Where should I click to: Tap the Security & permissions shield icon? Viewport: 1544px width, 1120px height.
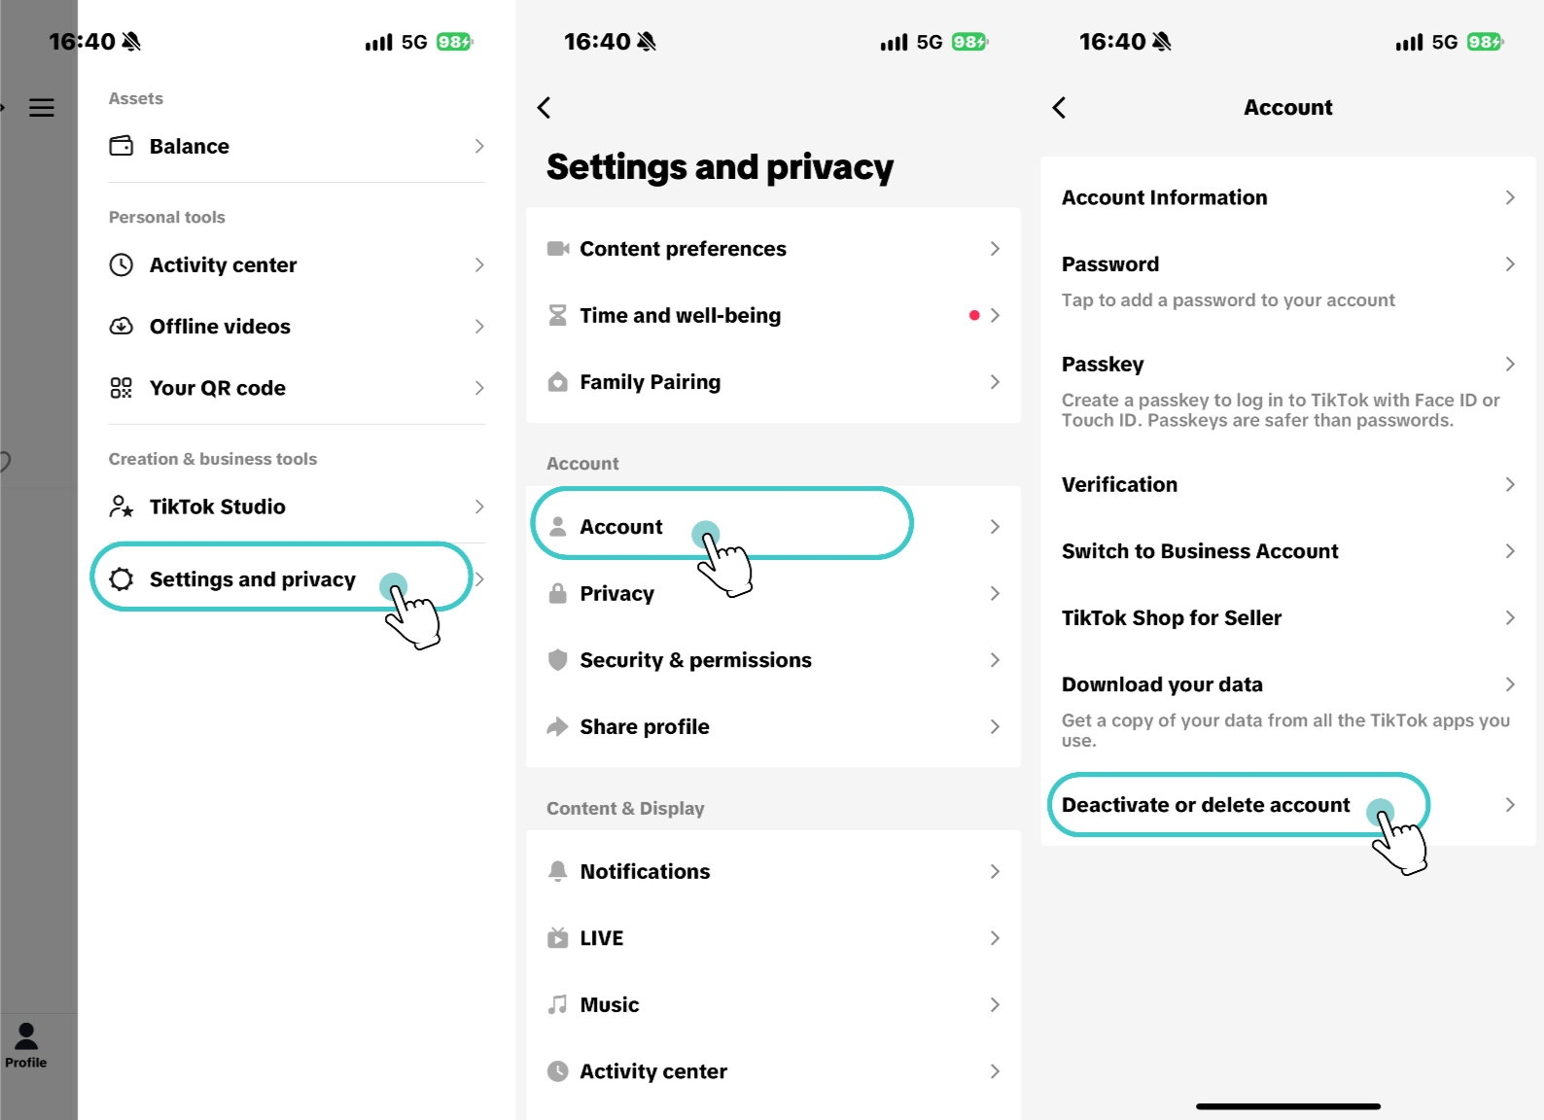click(x=558, y=660)
